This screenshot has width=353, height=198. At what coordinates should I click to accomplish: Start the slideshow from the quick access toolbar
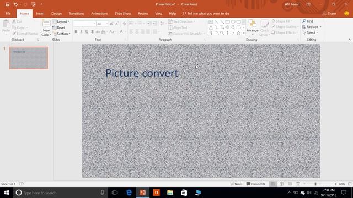(33, 4)
